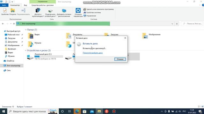
Task: Click the Свойства ribbon icon
Action: pos(5,12)
